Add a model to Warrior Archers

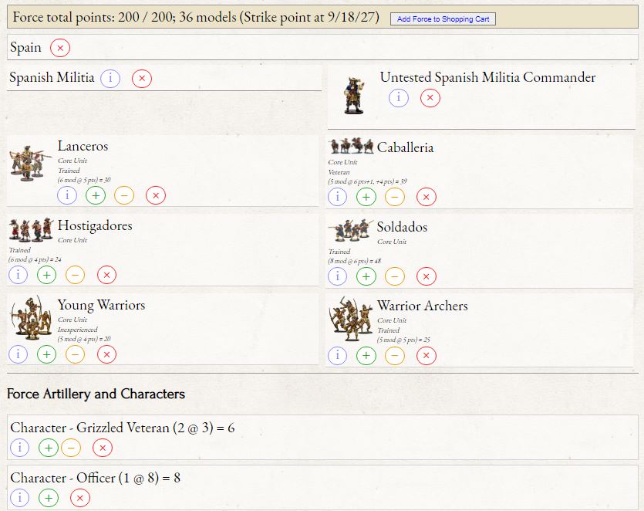click(x=366, y=356)
